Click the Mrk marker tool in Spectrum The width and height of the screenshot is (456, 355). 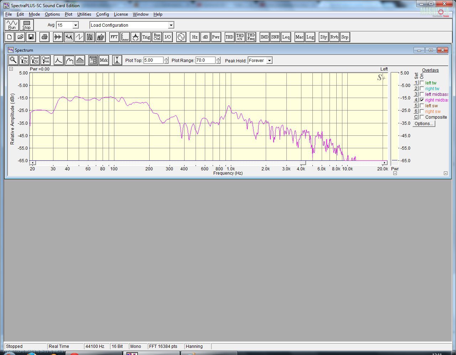point(104,60)
